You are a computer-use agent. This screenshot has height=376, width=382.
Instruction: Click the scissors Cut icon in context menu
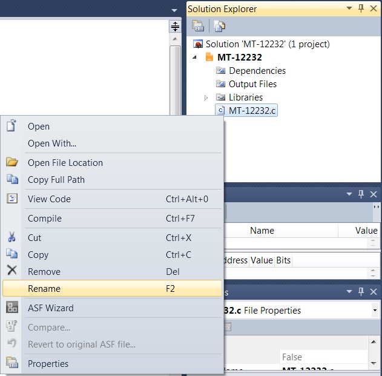tap(12, 238)
